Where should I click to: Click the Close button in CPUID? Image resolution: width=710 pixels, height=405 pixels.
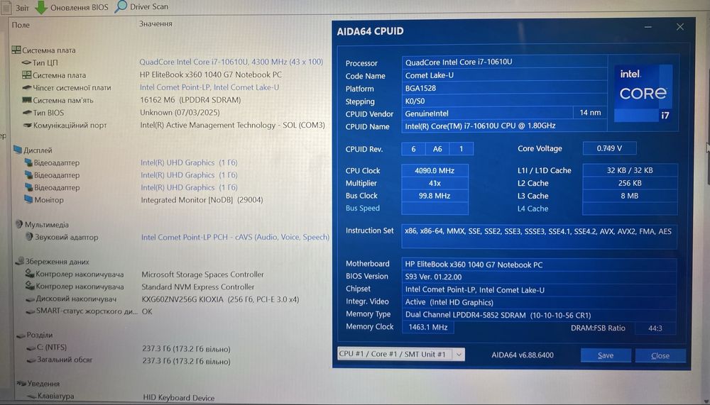pos(660,355)
